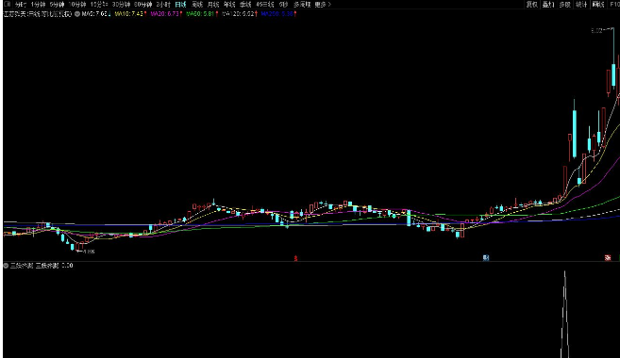
Task: Click the panel layout icon at top-left
Action: tap(8, 5)
